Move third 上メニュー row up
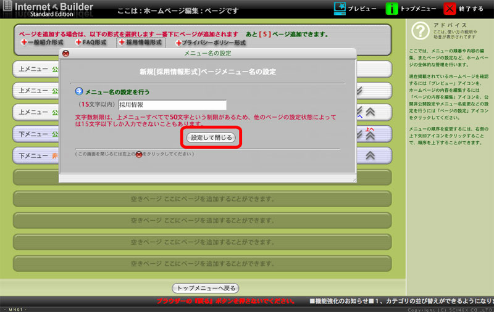 371,112
